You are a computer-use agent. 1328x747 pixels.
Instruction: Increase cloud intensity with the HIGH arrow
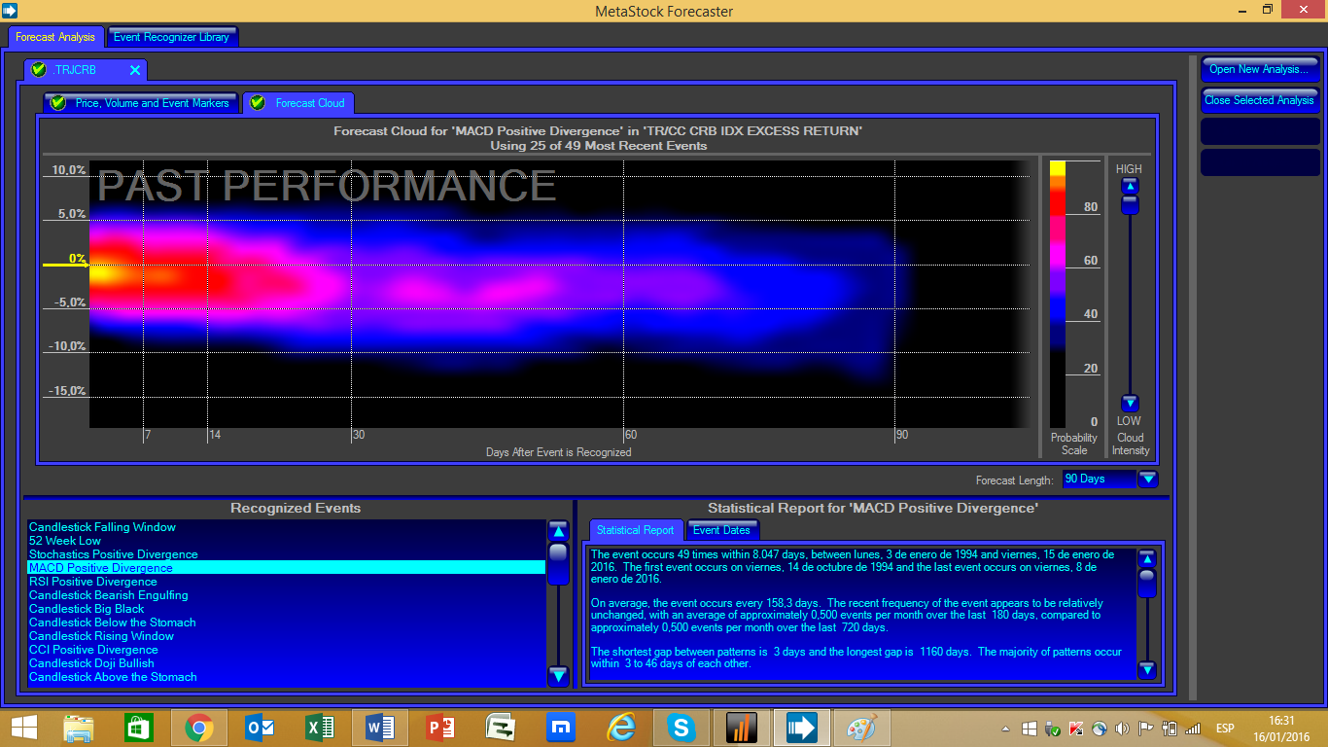(1129, 186)
